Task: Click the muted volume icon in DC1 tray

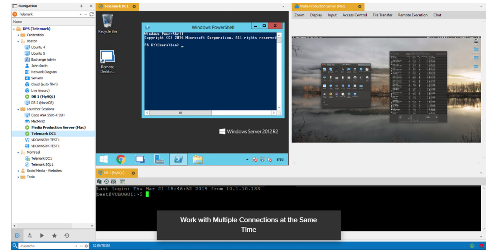Action: 270,160
